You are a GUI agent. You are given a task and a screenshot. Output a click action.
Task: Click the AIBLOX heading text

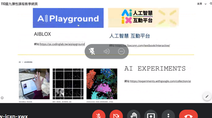click(42, 34)
